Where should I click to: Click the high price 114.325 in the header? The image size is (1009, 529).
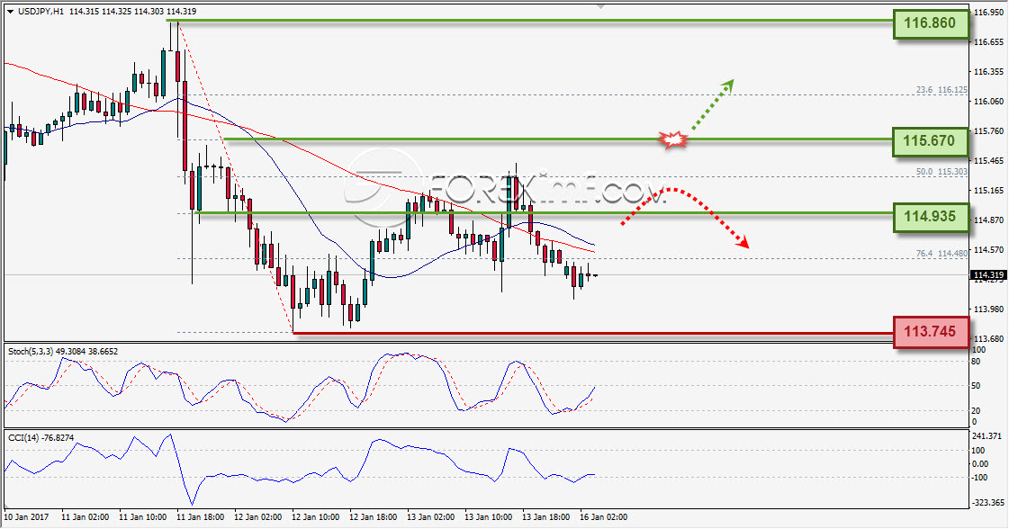(x=116, y=12)
